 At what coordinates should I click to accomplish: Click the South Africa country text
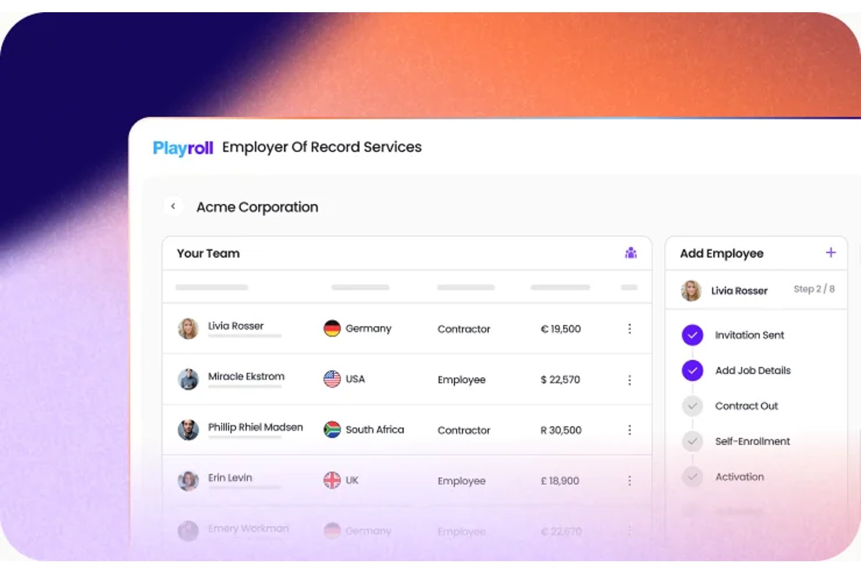[x=375, y=430]
